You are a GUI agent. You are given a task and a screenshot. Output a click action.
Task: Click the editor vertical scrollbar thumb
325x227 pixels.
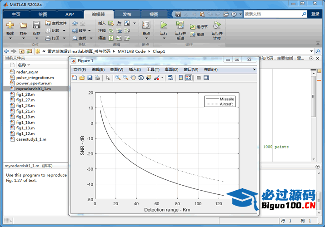tap(313, 96)
